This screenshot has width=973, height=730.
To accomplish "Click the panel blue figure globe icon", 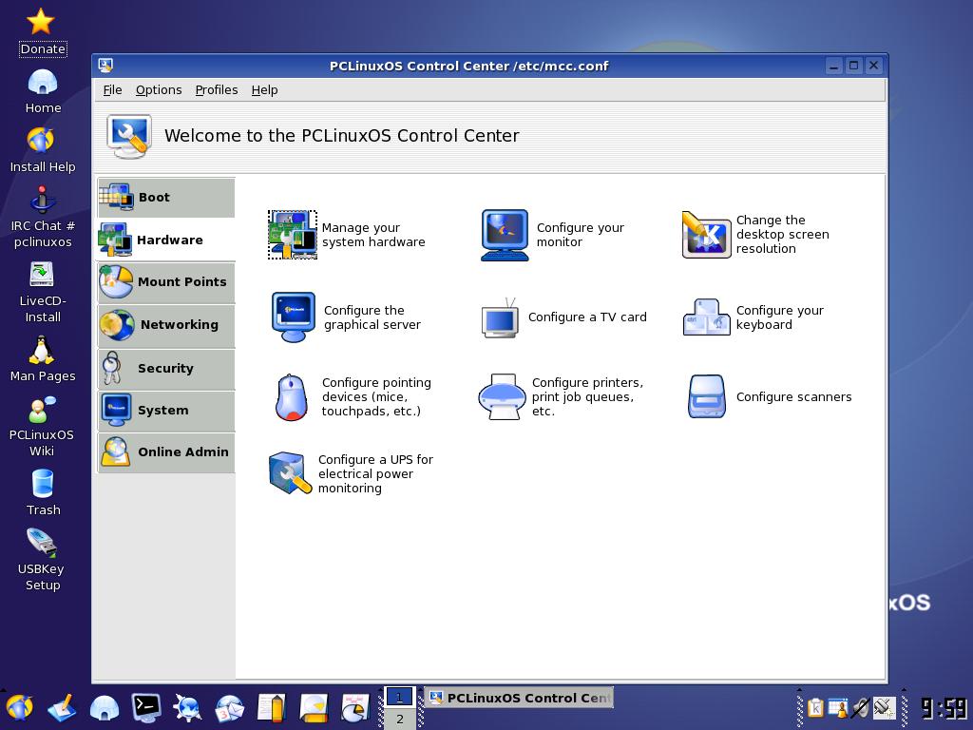I will [187, 707].
